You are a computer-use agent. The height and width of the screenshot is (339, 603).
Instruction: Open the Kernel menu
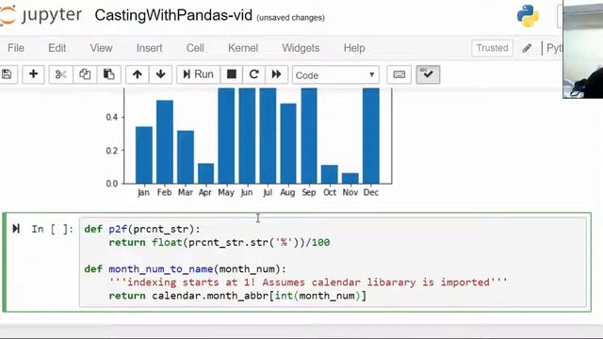243,48
